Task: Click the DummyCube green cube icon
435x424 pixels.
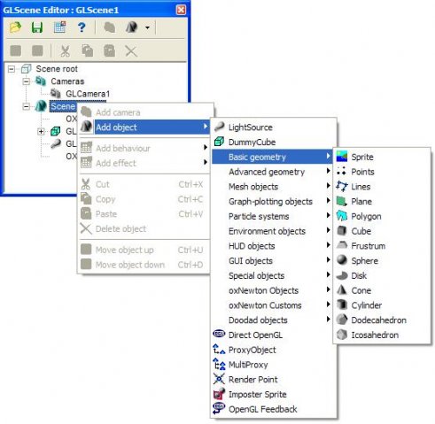Action: 219,142
